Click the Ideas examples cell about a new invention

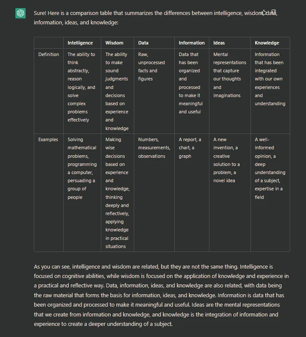[x=227, y=160]
